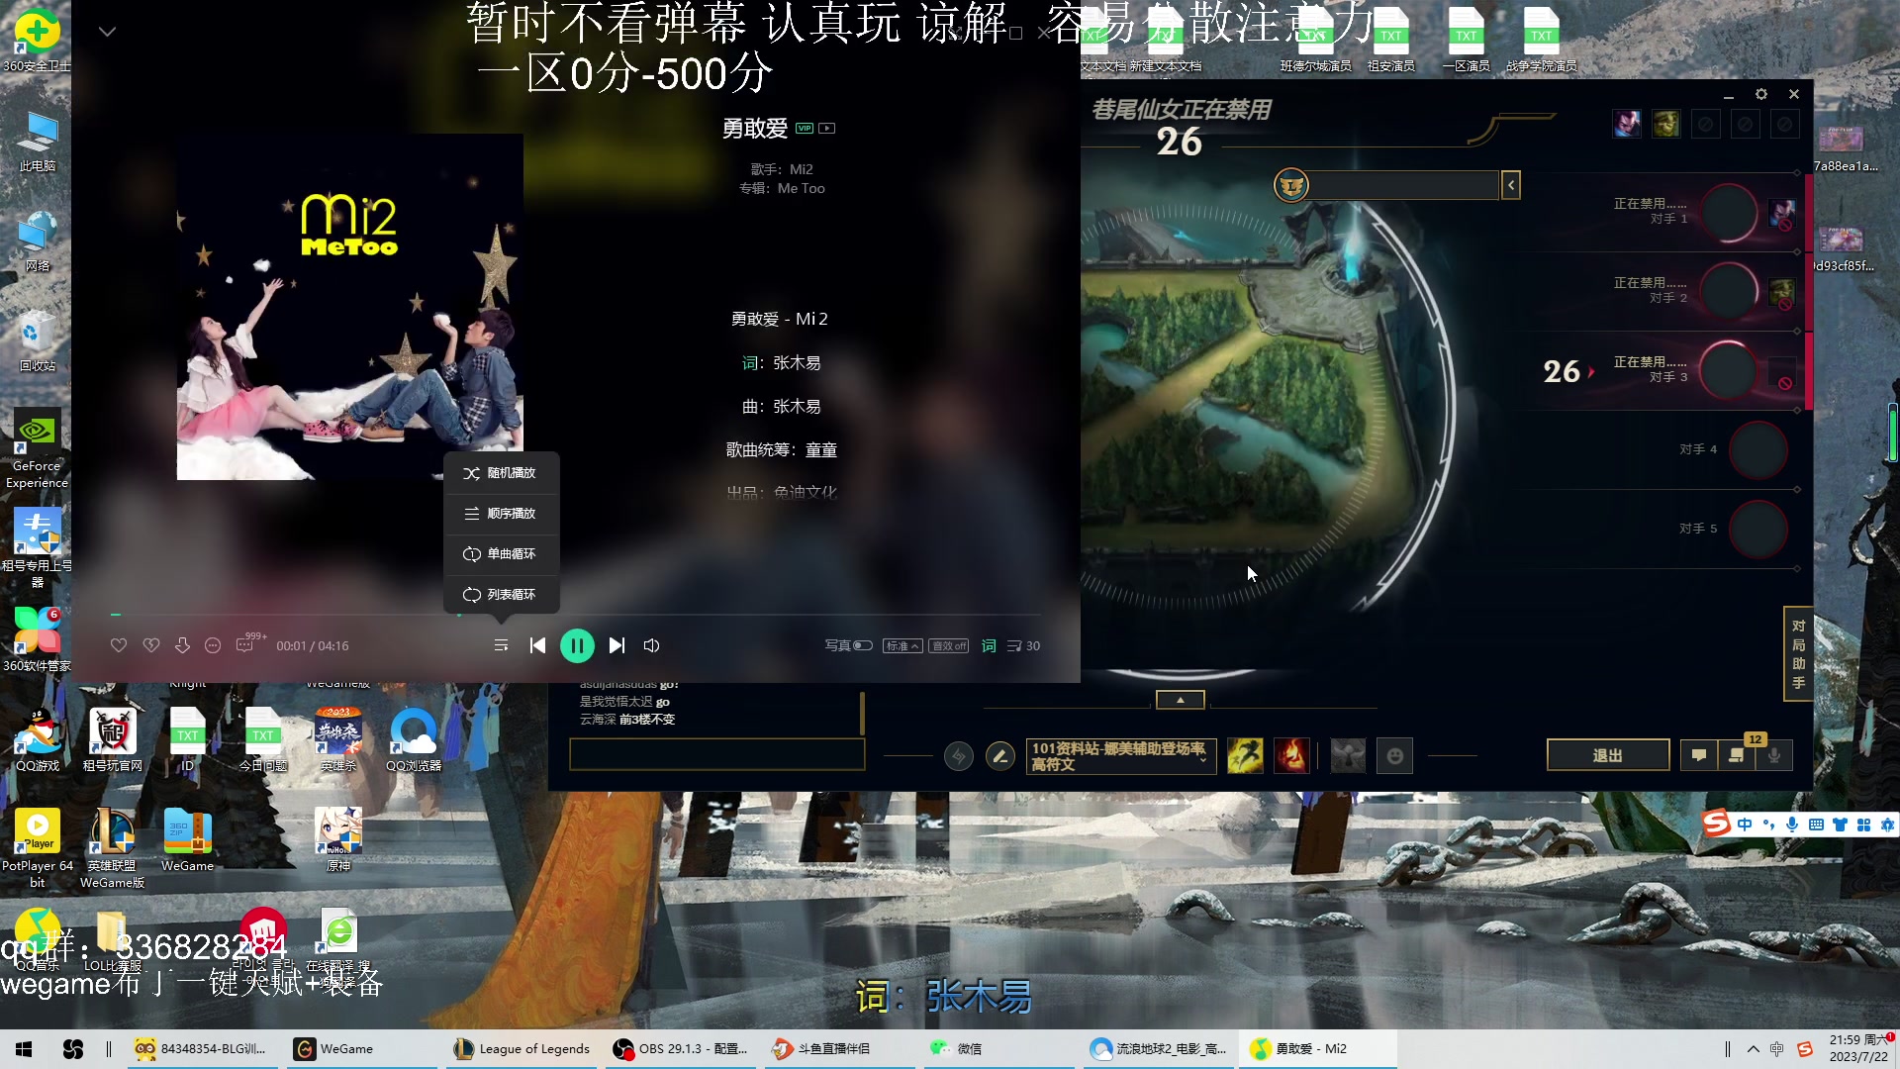1900x1069 pixels.
Task: Open the GeForce Experience desktop icon
Action: pos(37,449)
